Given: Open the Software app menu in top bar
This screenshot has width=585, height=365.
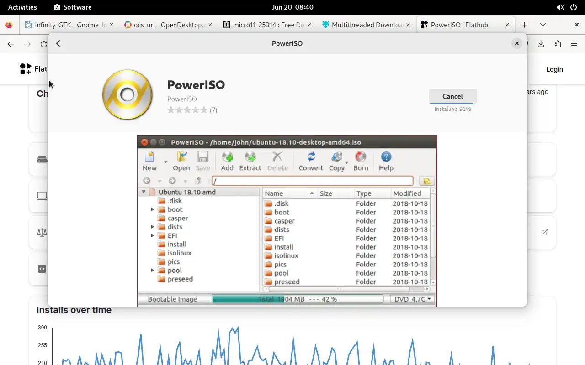Looking at the screenshot, I should coord(73,7).
